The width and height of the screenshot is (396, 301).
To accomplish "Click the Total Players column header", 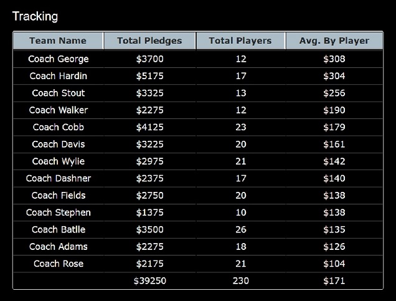I will pos(241,41).
